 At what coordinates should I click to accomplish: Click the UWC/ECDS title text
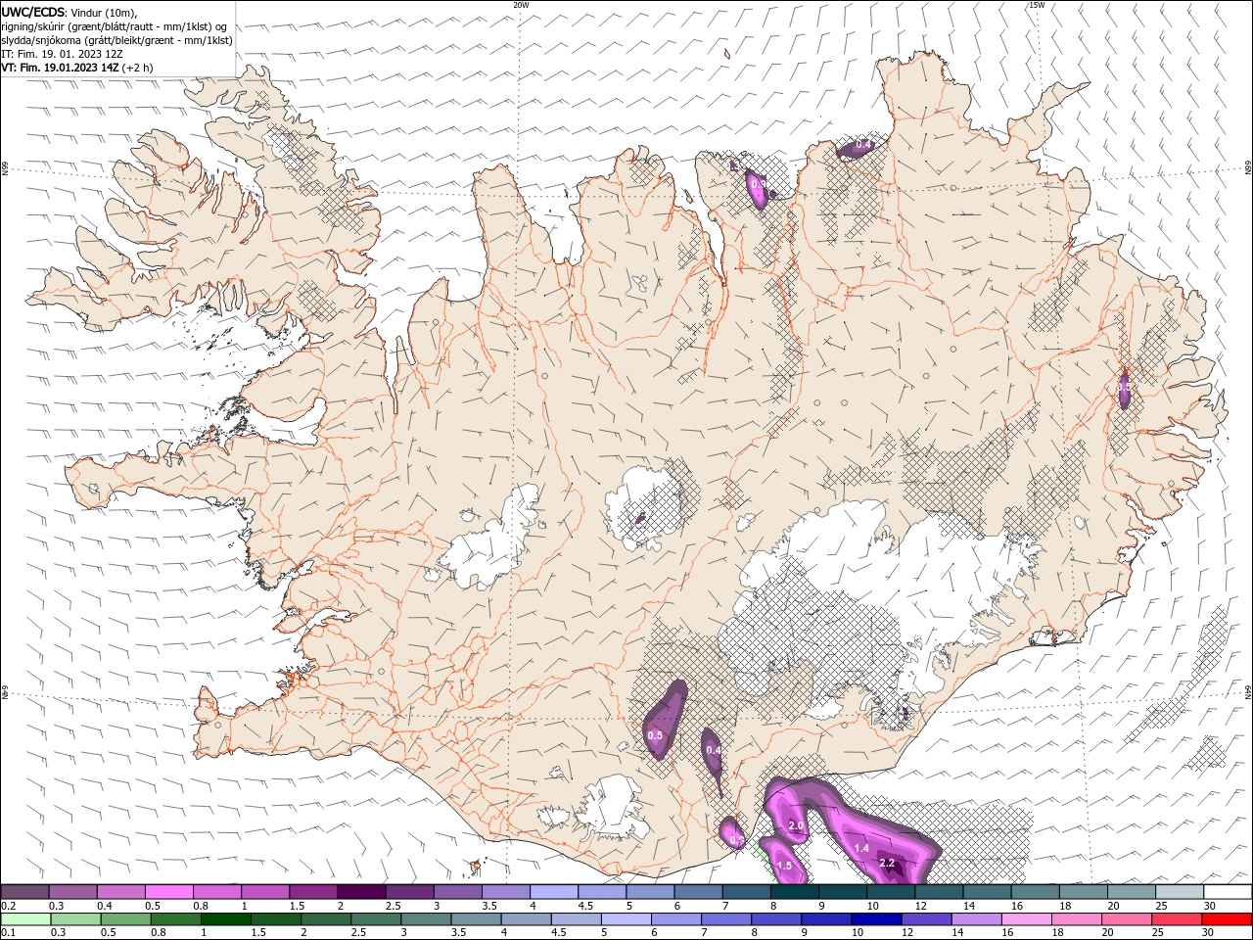(33, 12)
